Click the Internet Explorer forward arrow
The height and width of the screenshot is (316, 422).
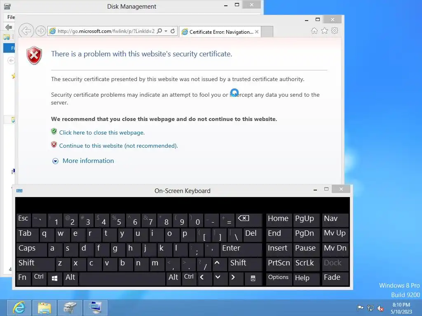41,31
